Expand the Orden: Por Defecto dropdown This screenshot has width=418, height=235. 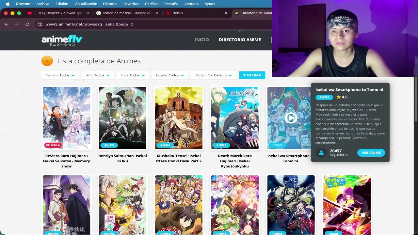[x=214, y=75]
